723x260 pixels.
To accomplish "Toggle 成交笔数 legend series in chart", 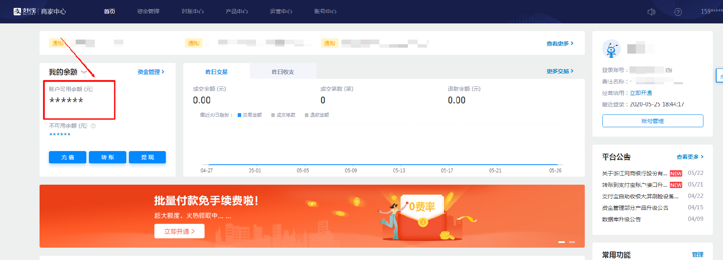I will (283, 115).
